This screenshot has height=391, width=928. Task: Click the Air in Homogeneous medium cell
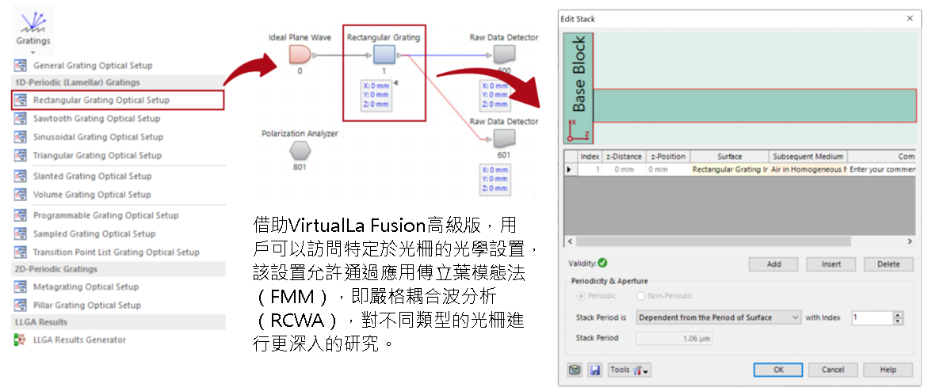point(808,169)
